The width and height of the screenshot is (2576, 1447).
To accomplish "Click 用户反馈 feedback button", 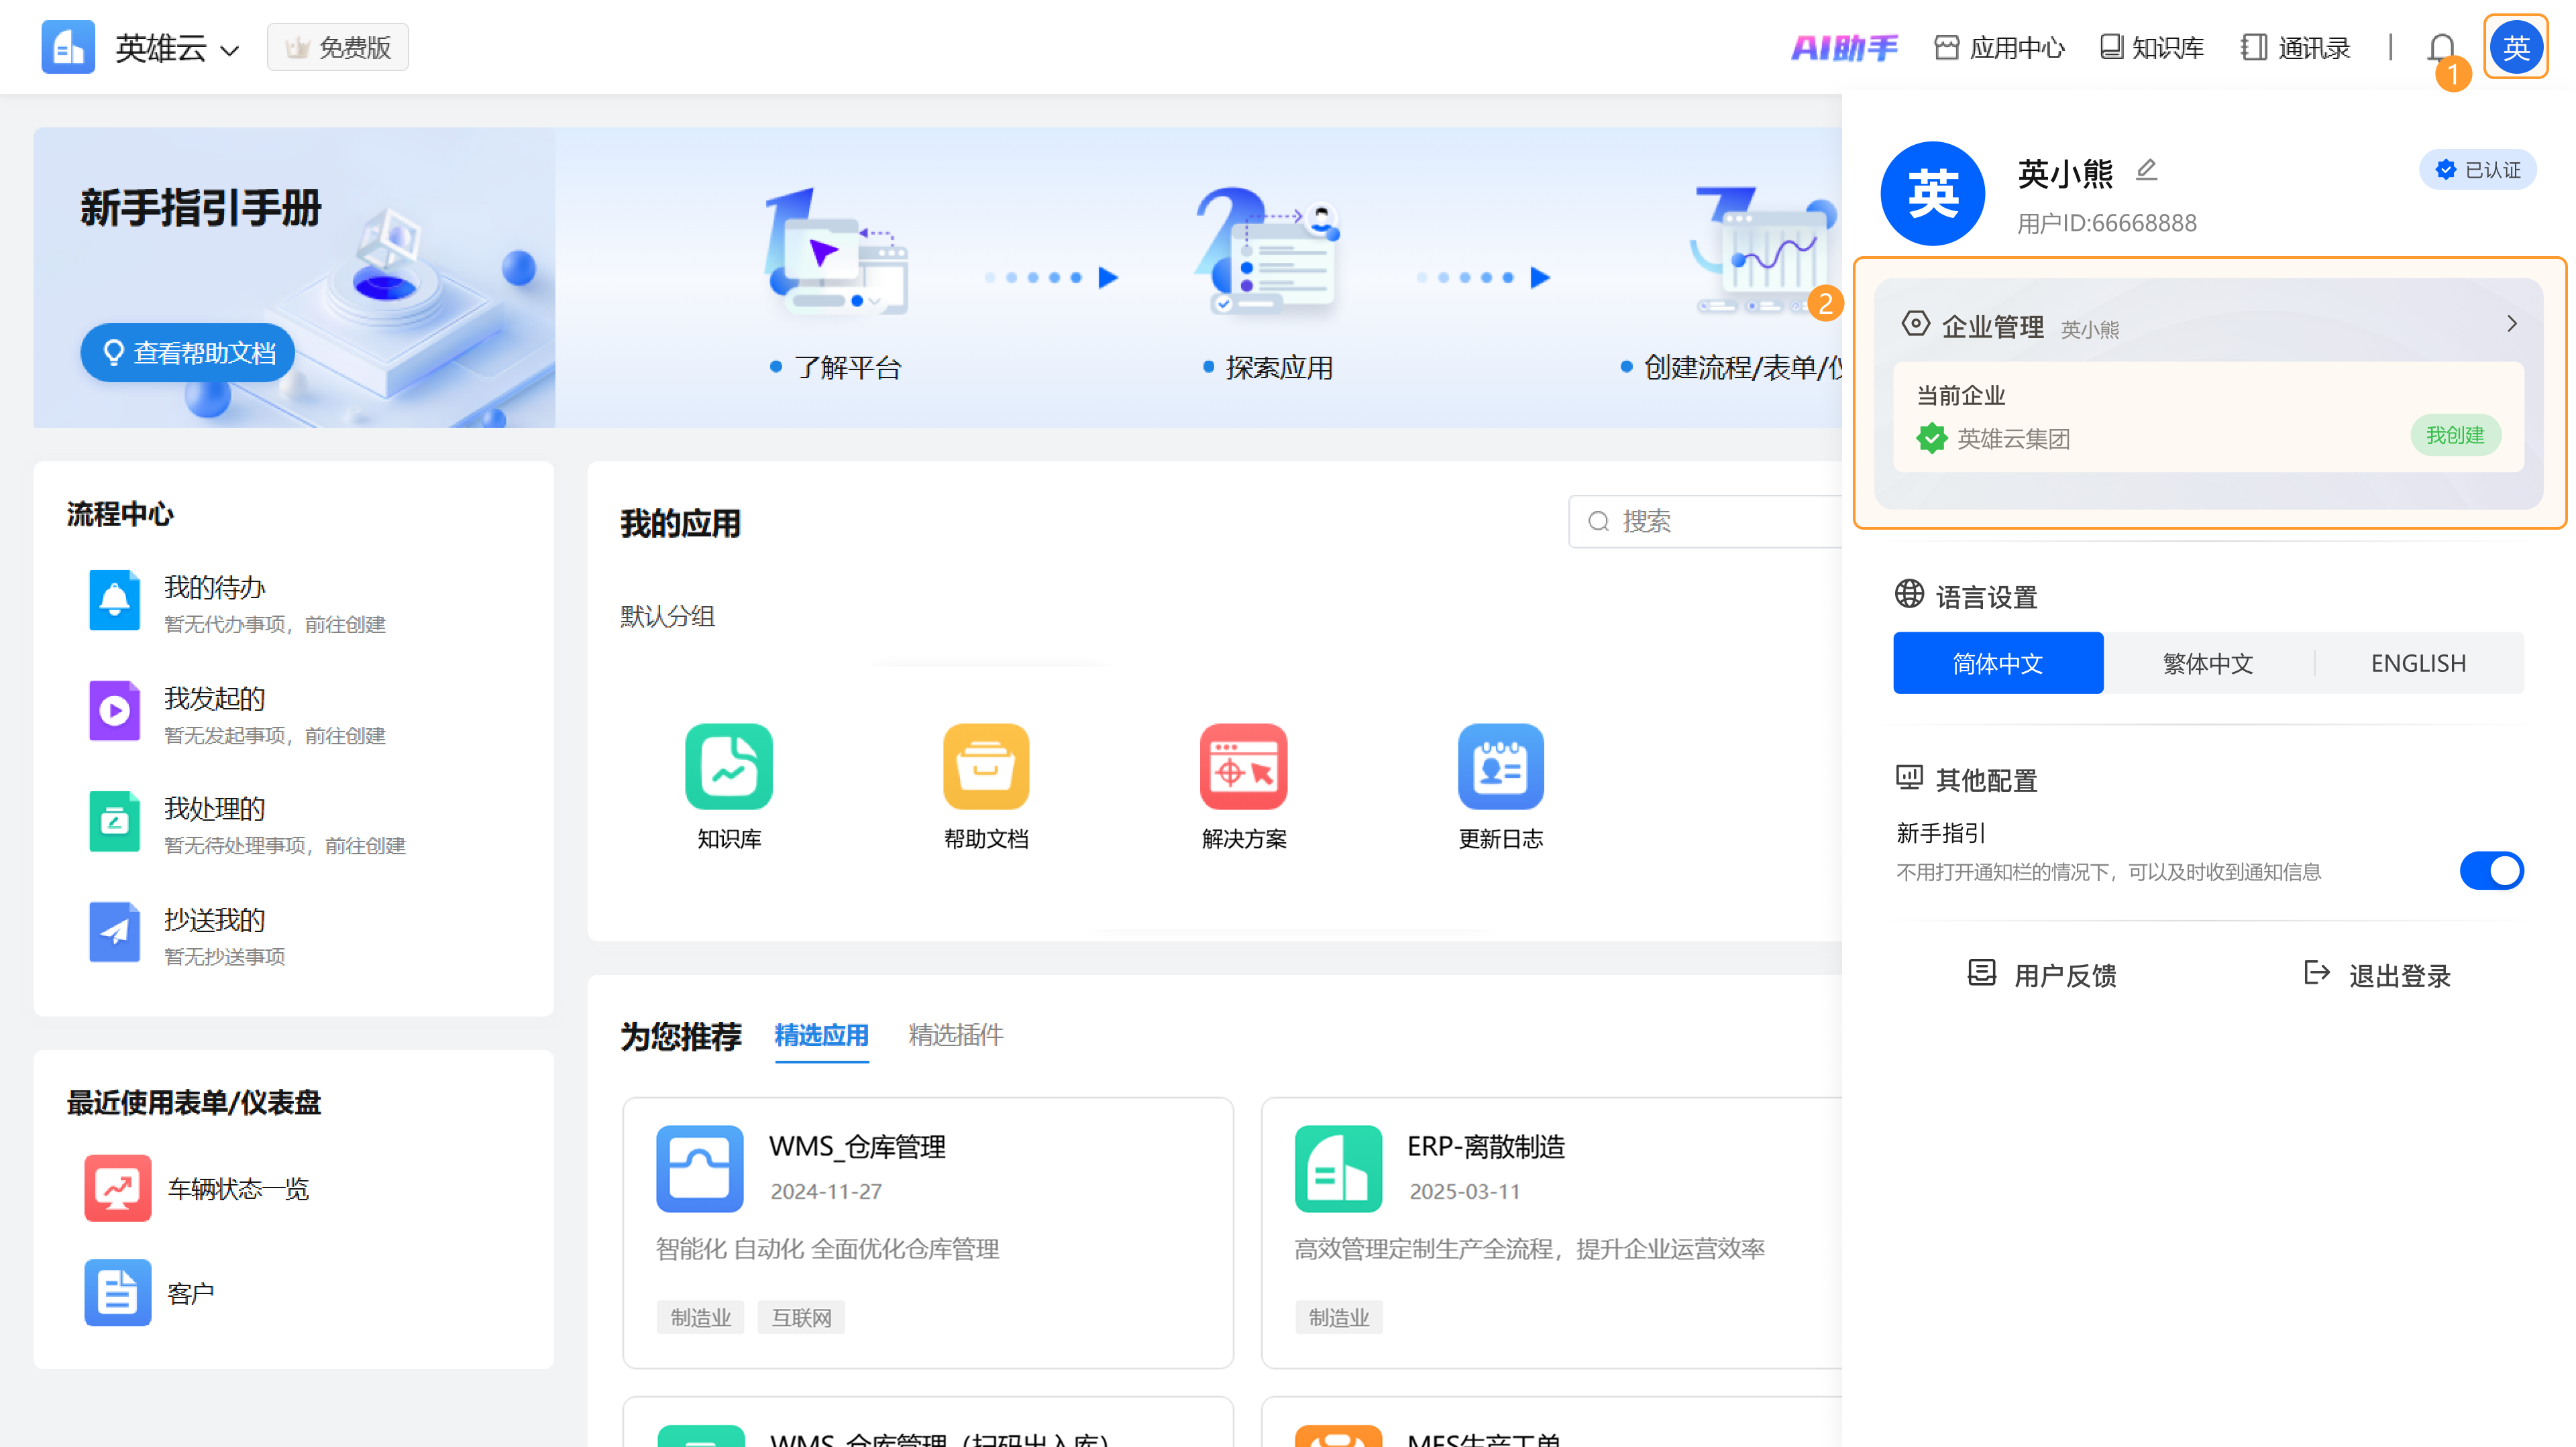I will pyautogui.click(x=2042, y=974).
